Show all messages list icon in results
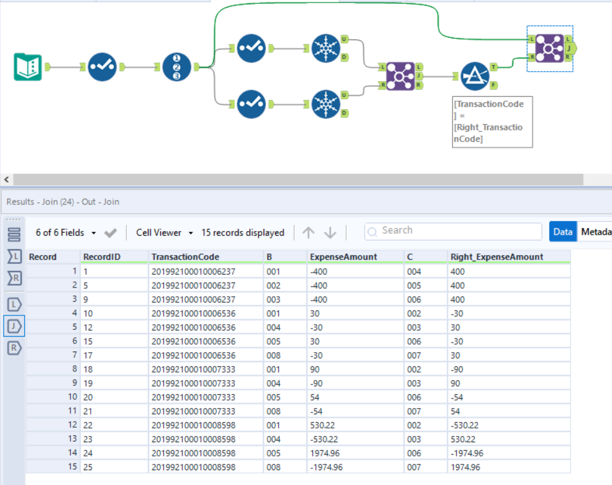The width and height of the screenshot is (612, 485). (x=14, y=235)
